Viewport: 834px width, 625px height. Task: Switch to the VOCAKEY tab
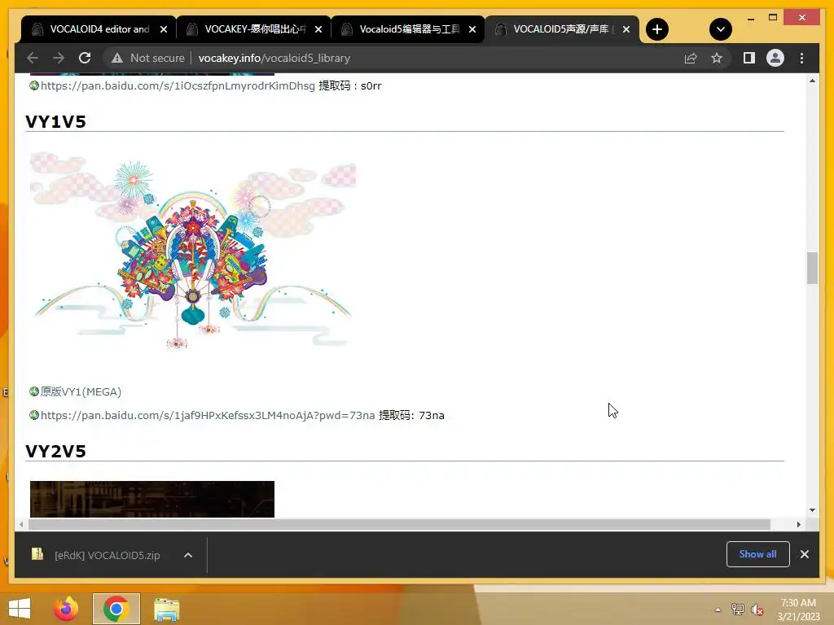point(255,29)
